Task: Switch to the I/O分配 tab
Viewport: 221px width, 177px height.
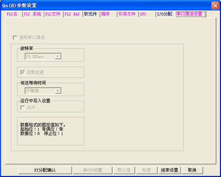Action: 165,14
